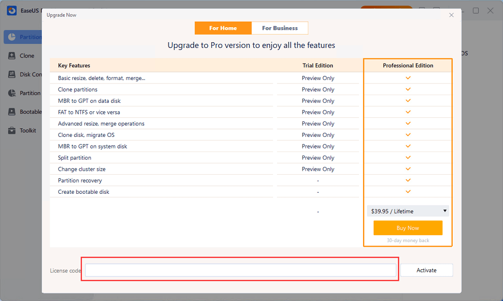Image resolution: width=503 pixels, height=301 pixels.
Task: Open Toolkit from the sidebar menu
Action: pos(28,130)
